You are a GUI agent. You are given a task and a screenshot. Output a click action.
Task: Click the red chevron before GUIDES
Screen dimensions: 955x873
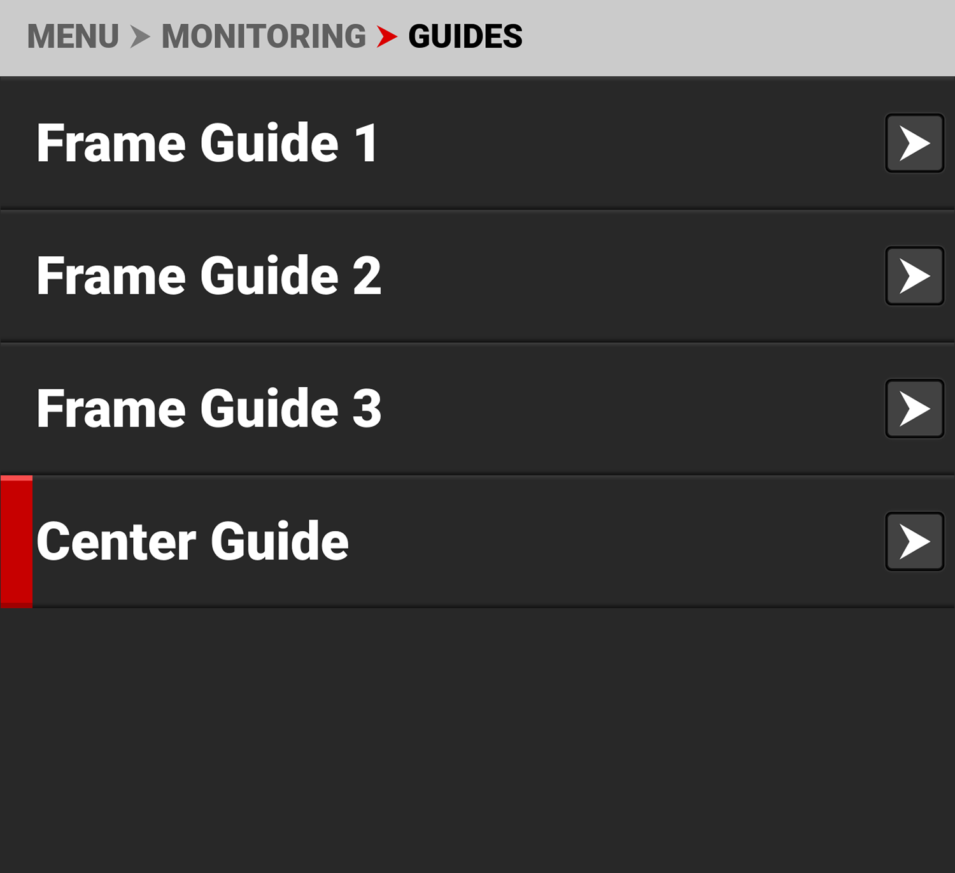pos(386,37)
